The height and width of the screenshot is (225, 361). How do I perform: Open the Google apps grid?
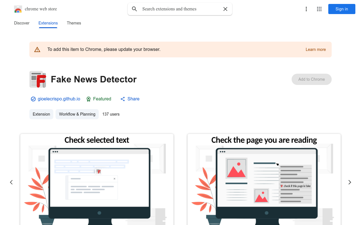coord(319,9)
